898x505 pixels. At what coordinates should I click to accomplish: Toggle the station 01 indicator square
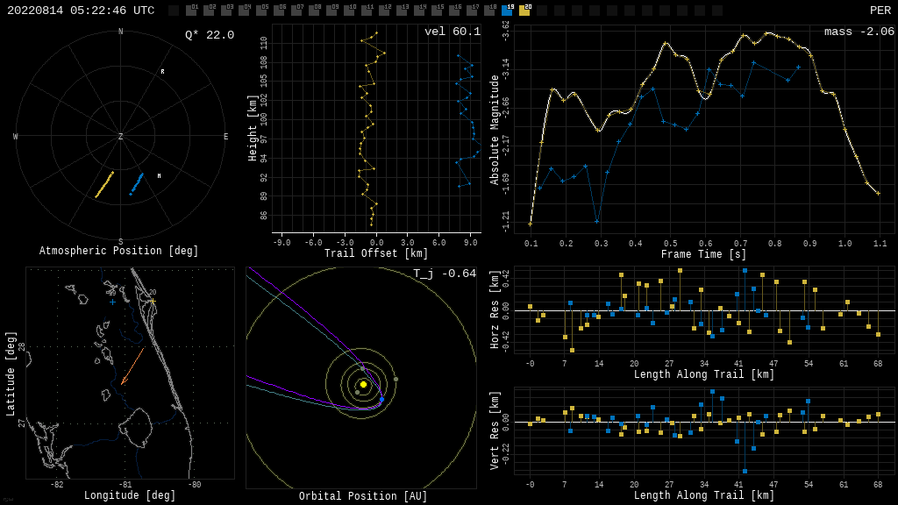pyautogui.click(x=191, y=11)
